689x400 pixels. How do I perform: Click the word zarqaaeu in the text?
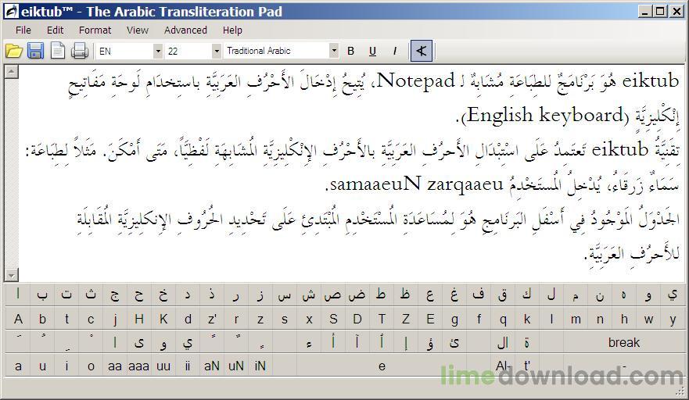(465, 185)
